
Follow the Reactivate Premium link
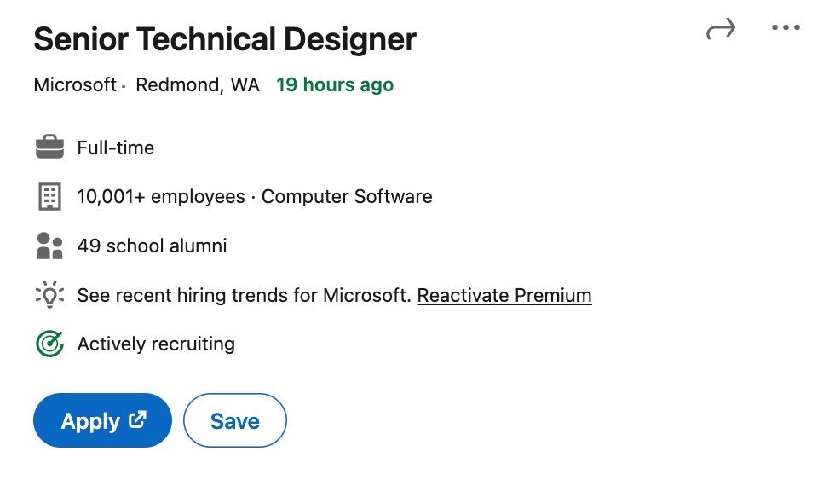click(x=504, y=295)
